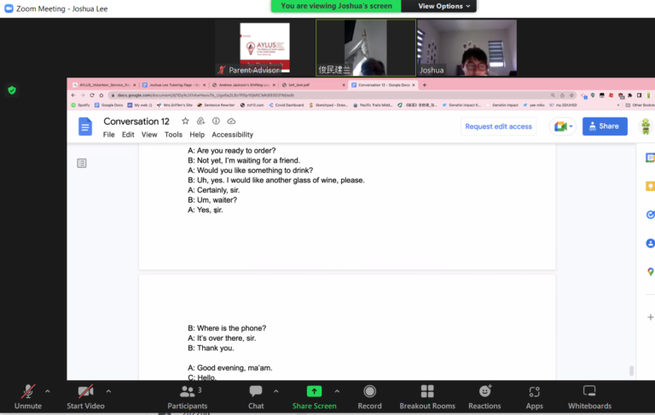Reload the page in browser

coord(92,95)
